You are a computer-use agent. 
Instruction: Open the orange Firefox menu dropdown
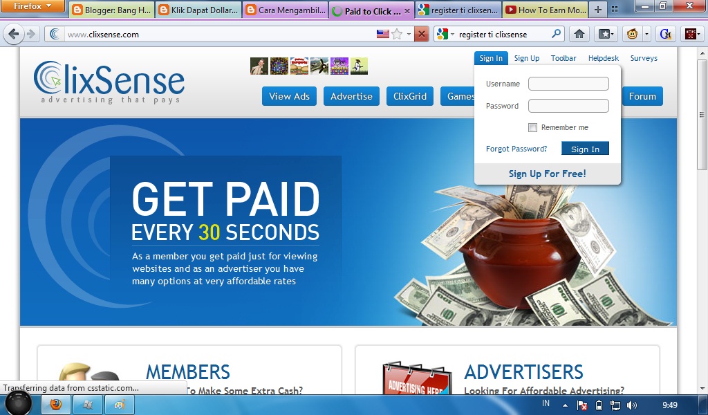[x=33, y=6]
